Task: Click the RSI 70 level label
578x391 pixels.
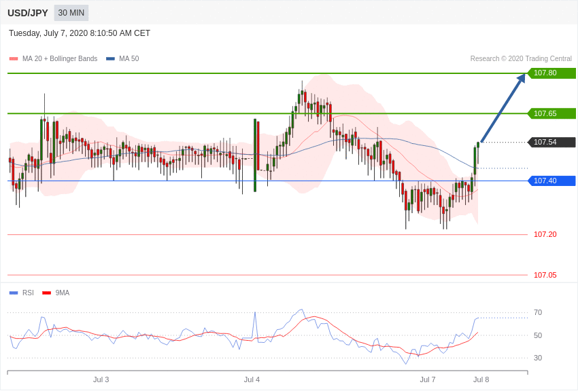Action: [x=538, y=312]
